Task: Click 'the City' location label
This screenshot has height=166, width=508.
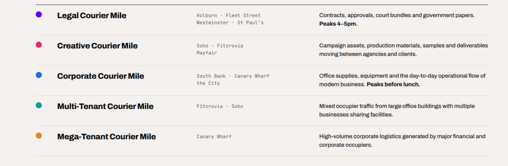Action: pos(208,83)
